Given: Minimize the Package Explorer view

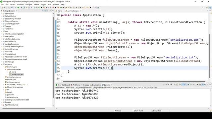Looking at the screenshot, I should [50, 10].
